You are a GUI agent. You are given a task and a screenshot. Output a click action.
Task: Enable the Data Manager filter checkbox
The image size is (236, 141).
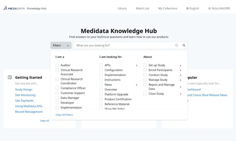pos(57,98)
